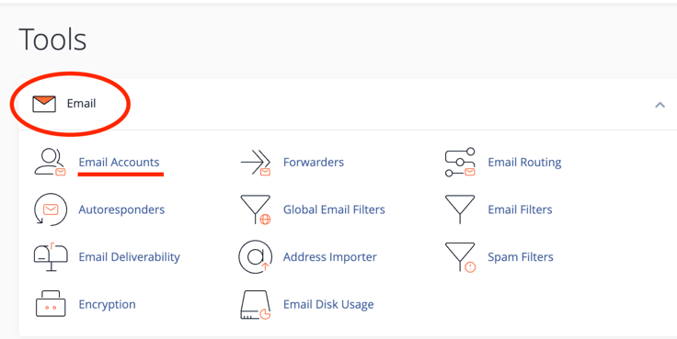Go to Email Routing
This screenshot has width=677, height=339.
pos(524,163)
